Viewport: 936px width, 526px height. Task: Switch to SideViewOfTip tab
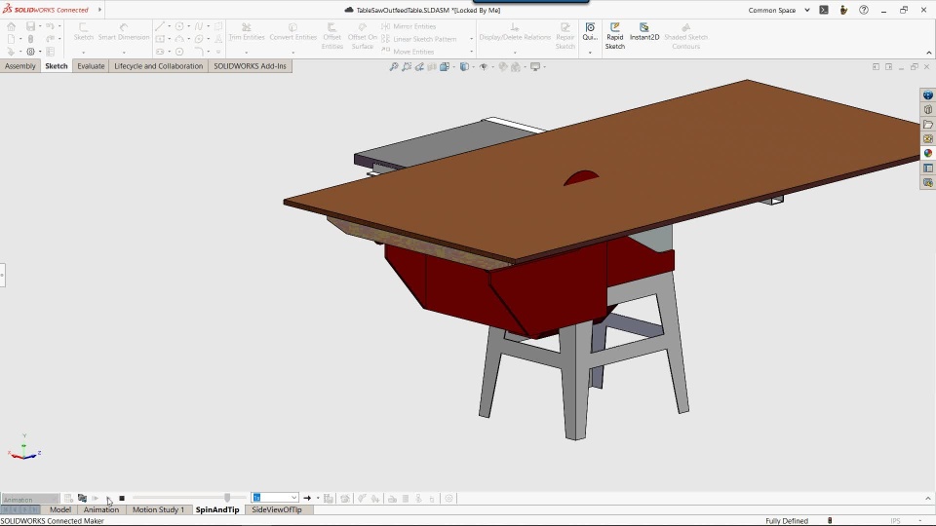point(276,509)
